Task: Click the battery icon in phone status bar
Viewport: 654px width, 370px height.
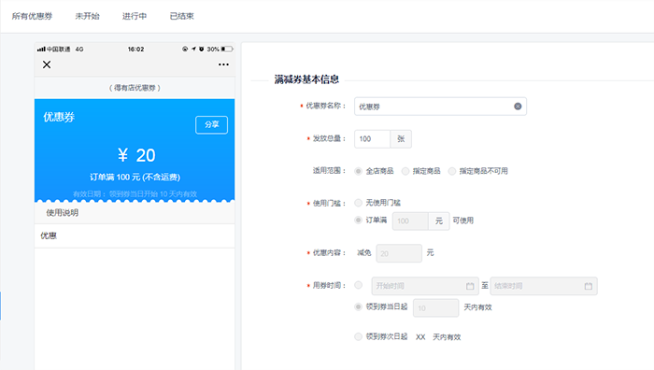Action: 226,50
